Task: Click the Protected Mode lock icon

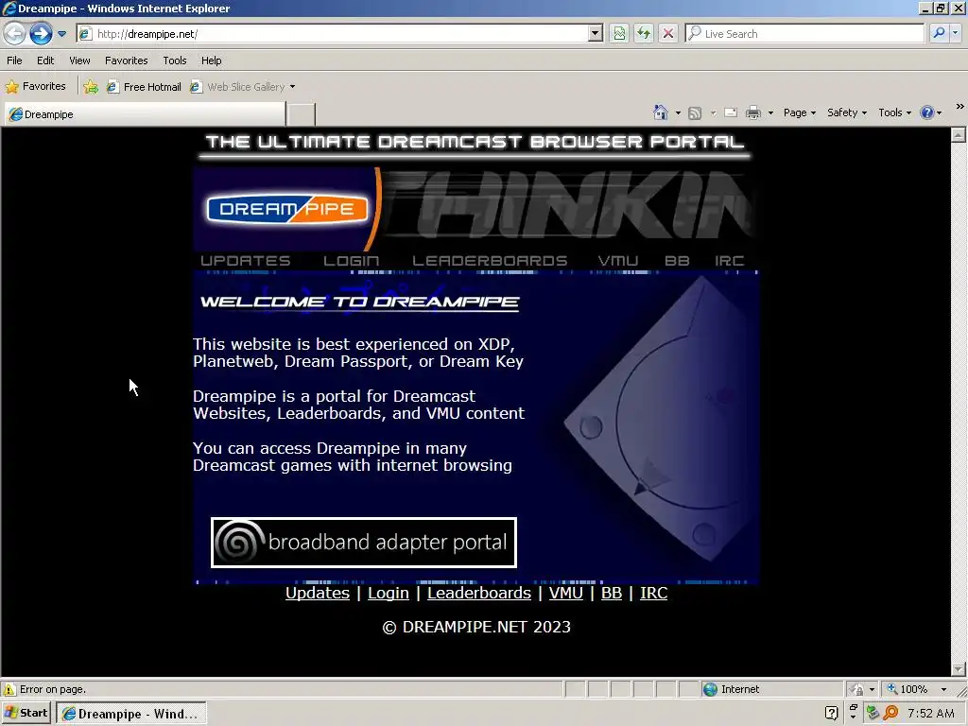Action: coord(857,689)
